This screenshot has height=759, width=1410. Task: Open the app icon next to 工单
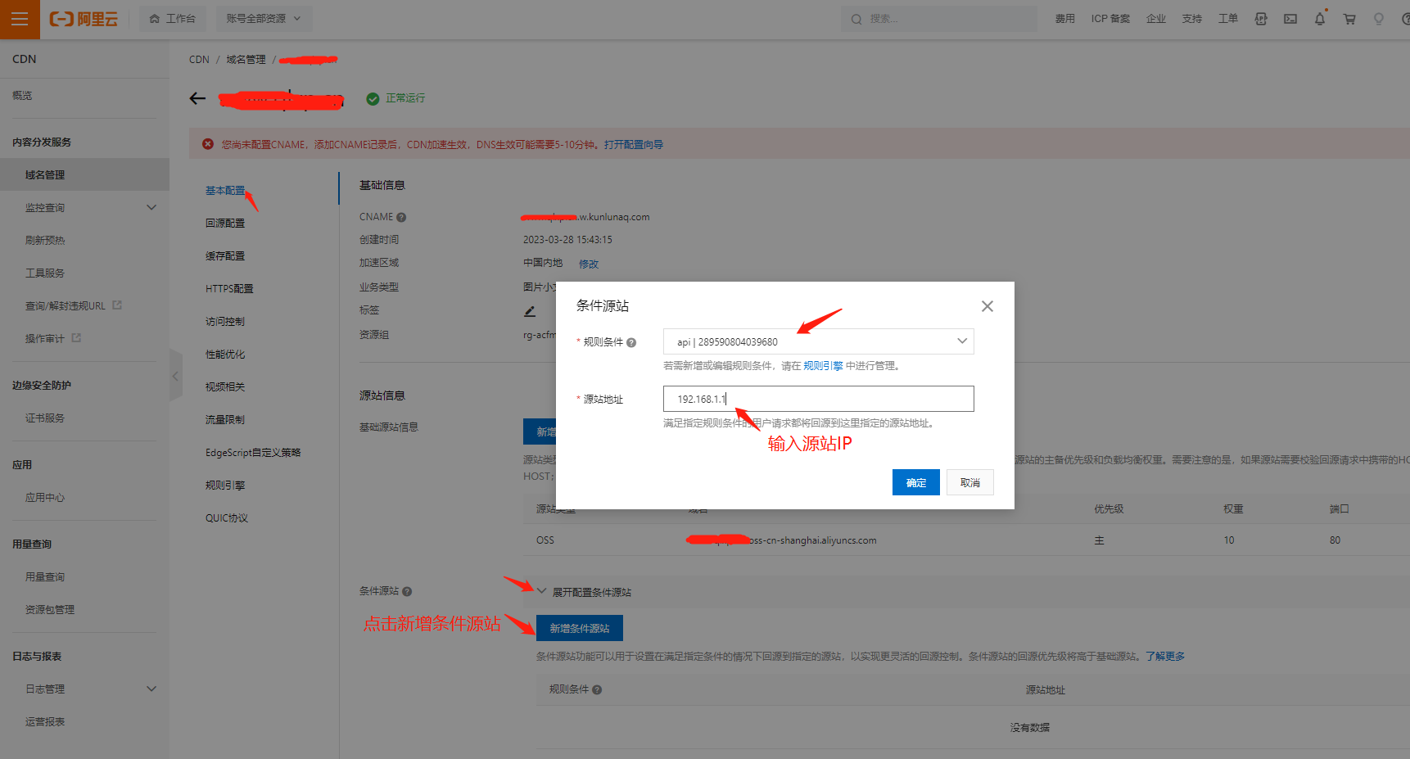coord(1261,19)
